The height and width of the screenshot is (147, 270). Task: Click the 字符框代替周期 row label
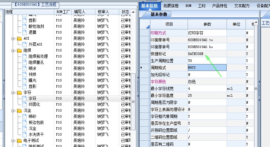[164, 116]
